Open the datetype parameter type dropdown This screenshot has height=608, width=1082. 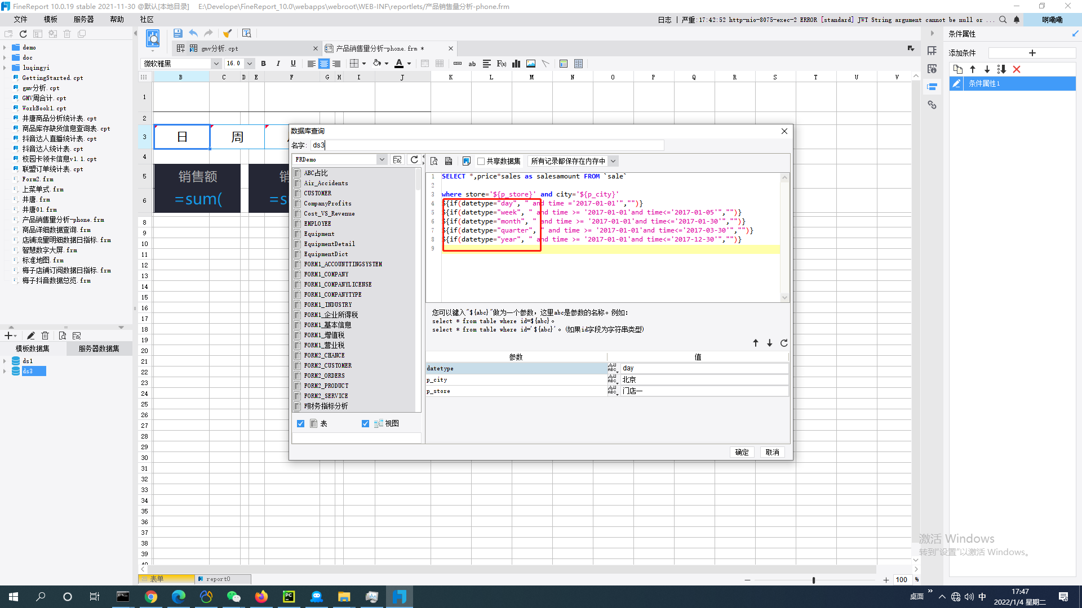point(613,369)
